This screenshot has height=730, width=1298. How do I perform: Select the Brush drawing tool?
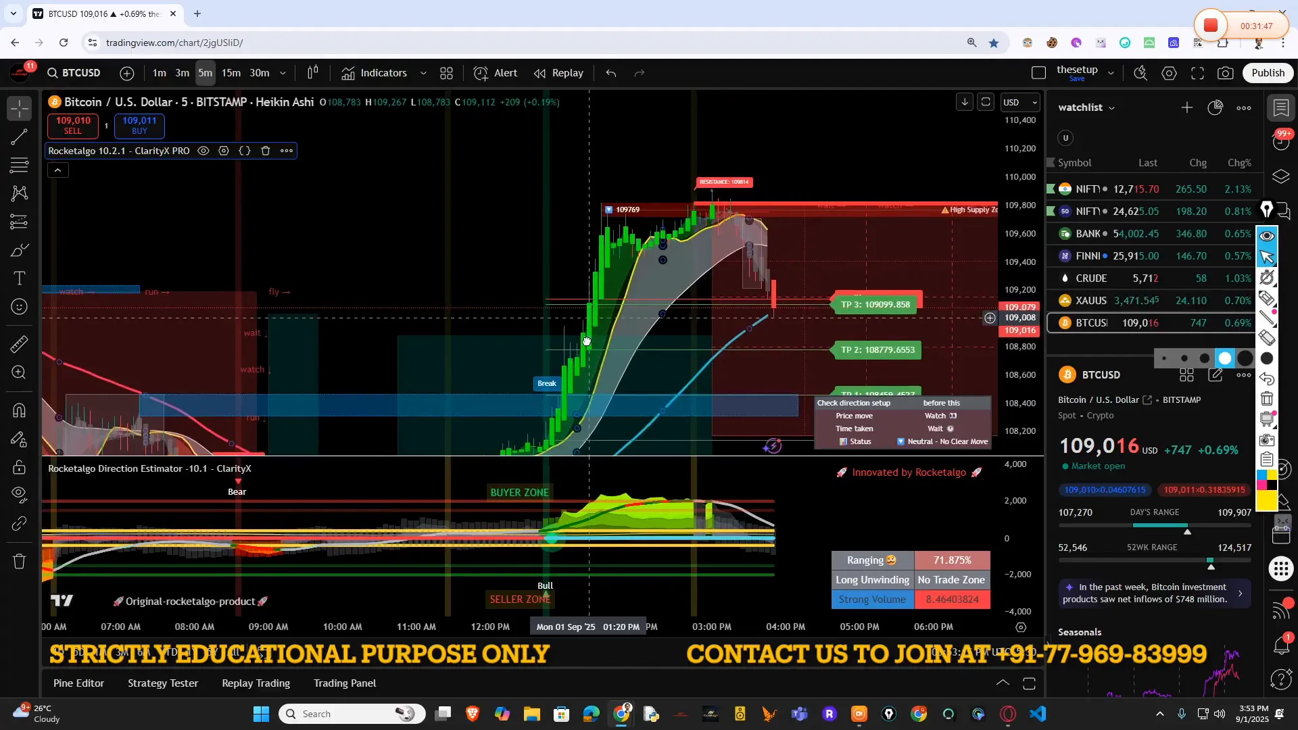[19, 250]
